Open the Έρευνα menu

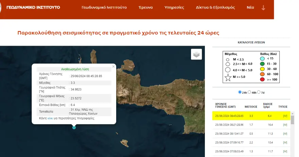pyautogui.click(x=146, y=7)
